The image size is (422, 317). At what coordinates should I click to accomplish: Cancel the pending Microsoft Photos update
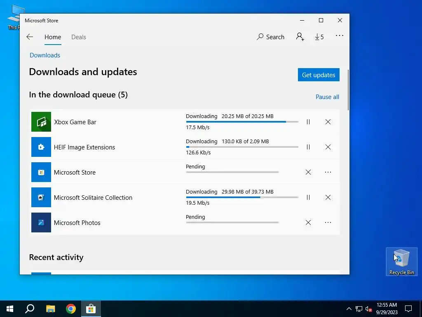click(308, 222)
